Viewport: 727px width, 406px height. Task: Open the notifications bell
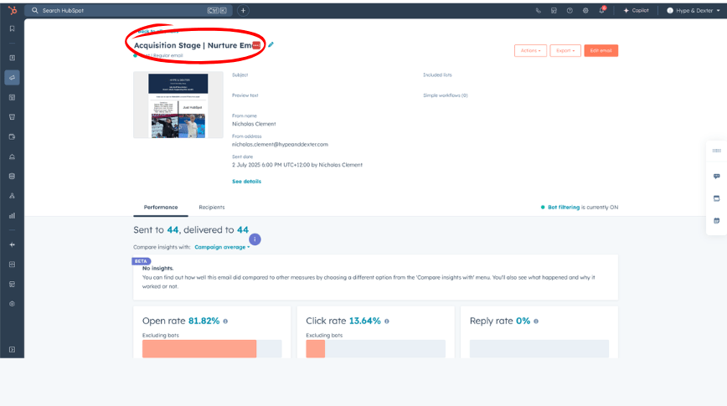pyautogui.click(x=601, y=11)
